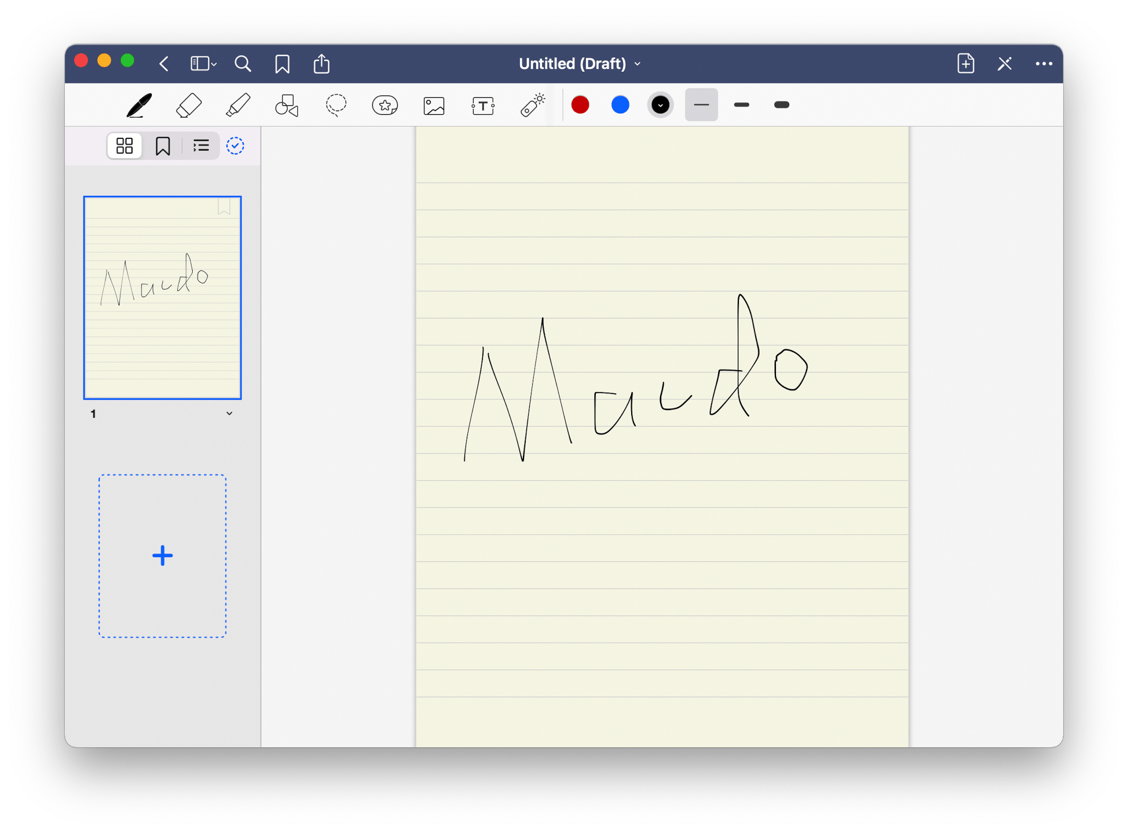The image size is (1128, 833).
Task: Select the Highlighter tool
Action: 237,105
